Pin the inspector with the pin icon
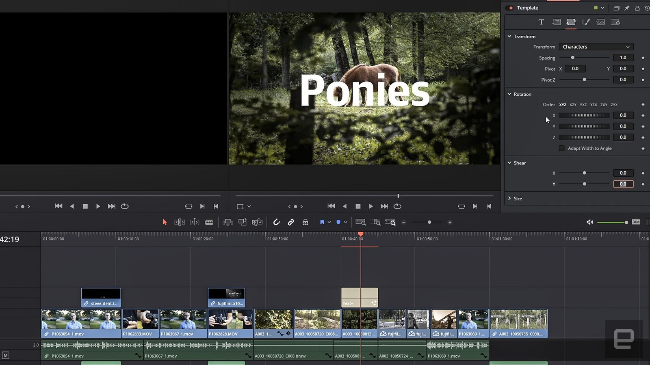Viewport: 650px width, 365px height. point(626,8)
